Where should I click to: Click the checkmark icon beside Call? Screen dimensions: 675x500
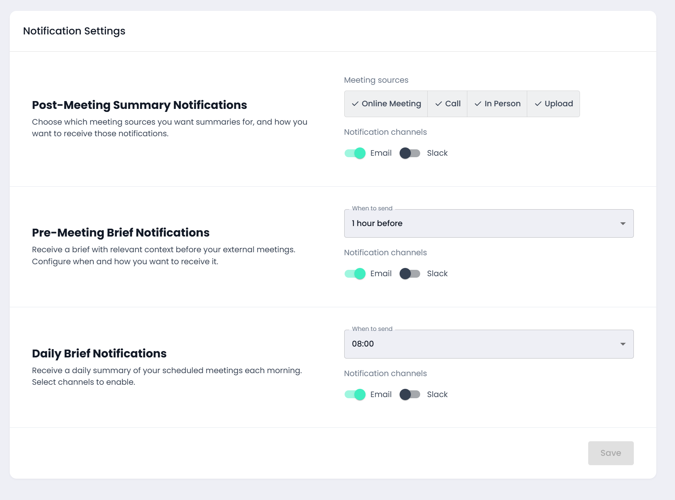click(x=439, y=104)
